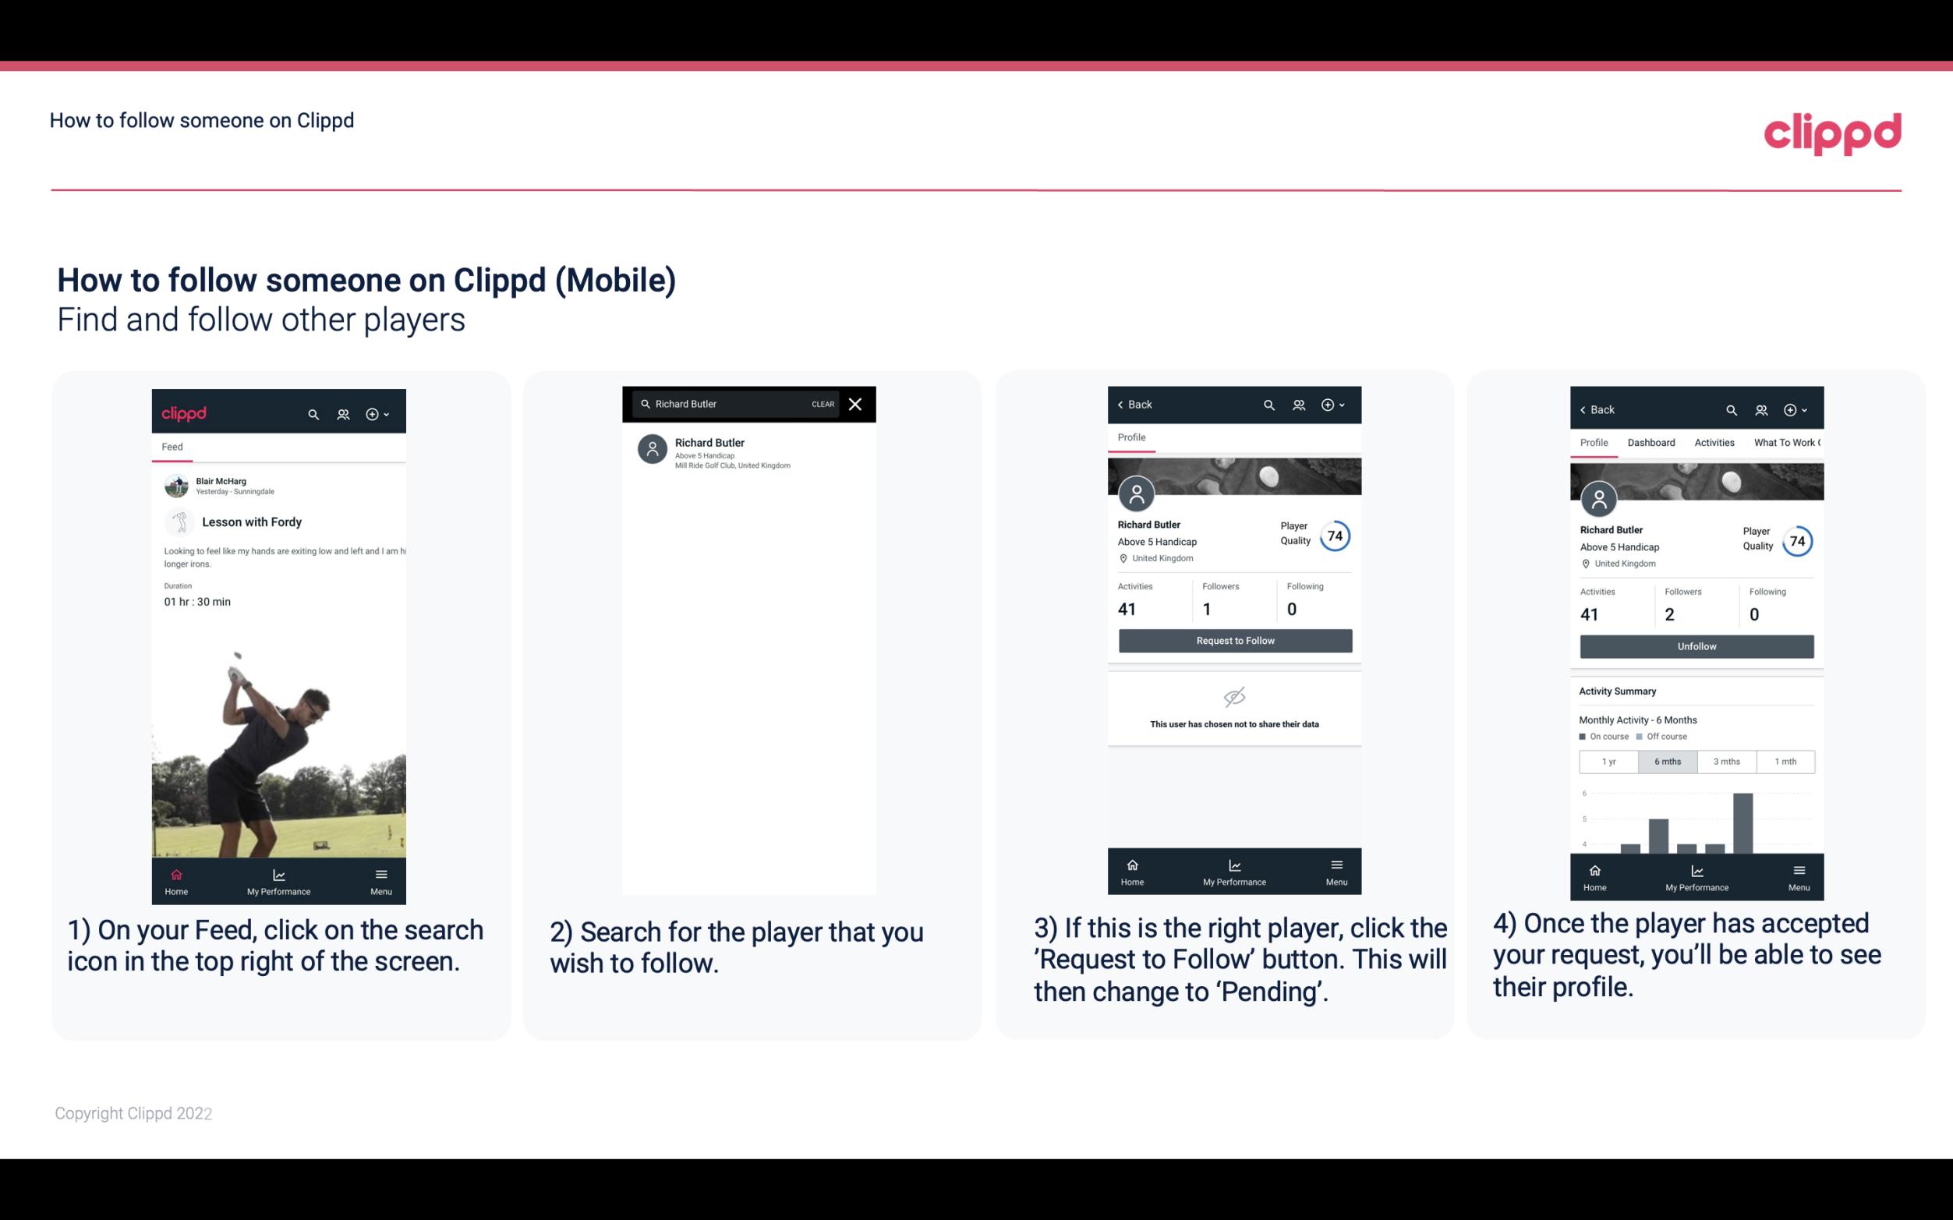This screenshot has height=1220, width=1953.
Task: Click the Home icon in bottom navigation
Action: tap(175, 874)
